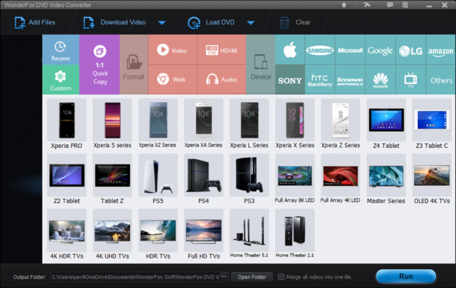Select the LG brand icon
The height and width of the screenshot is (288, 456).
pyautogui.click(x=411, y=50)
